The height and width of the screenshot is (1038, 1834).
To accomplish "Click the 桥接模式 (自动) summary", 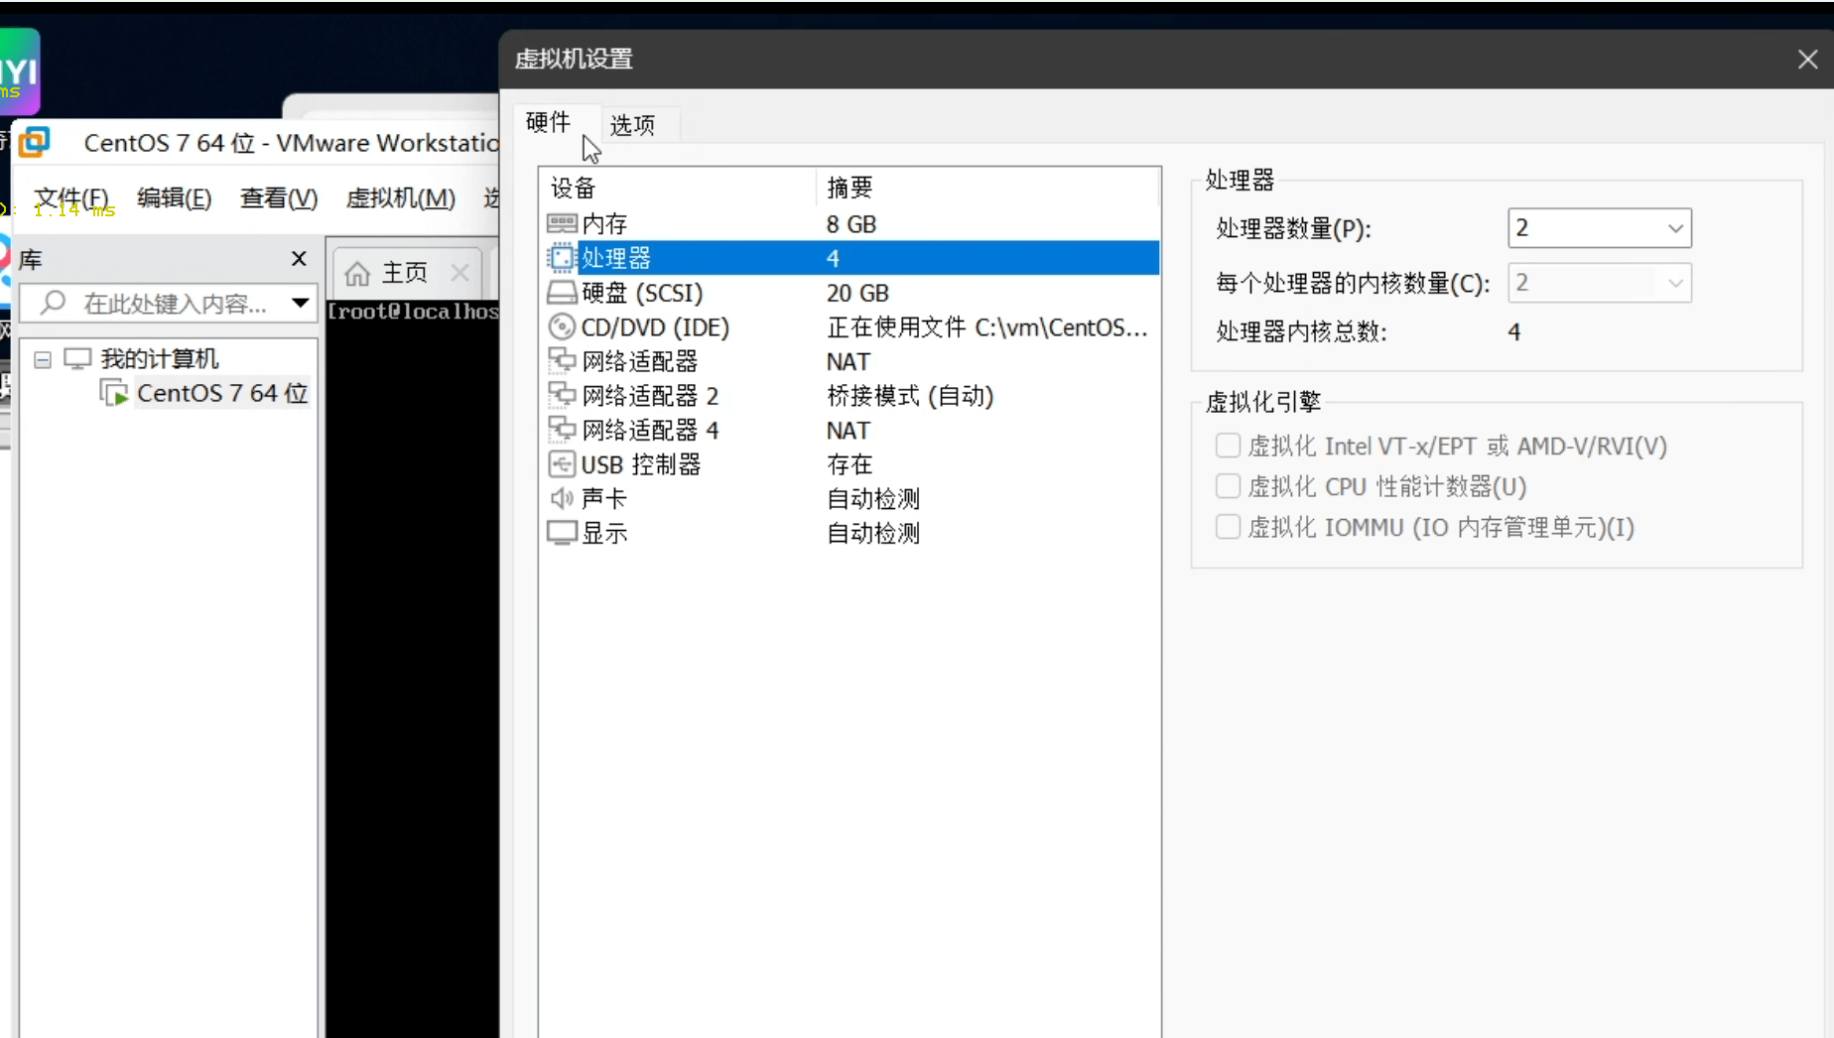I will click(x=910, y=396).
